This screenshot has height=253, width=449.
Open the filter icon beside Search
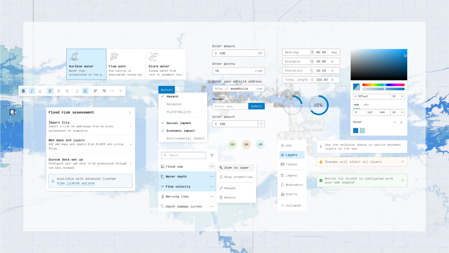click(212, 155)
